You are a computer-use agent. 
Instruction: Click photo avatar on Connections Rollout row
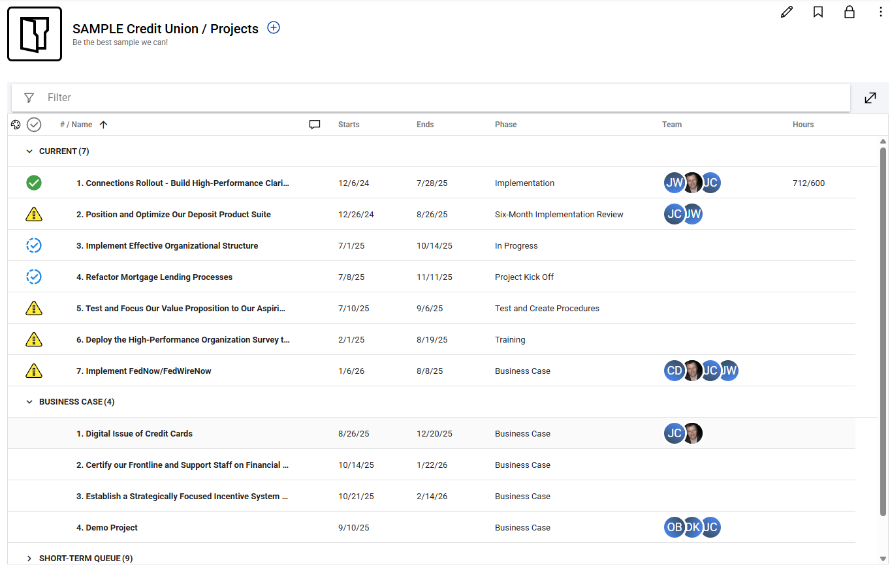(692, 183)
